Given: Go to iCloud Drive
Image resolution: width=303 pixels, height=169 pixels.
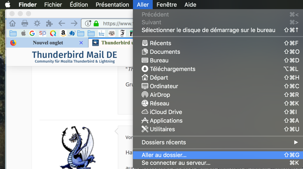Looking at the screenshot, I should pos(218,112).
